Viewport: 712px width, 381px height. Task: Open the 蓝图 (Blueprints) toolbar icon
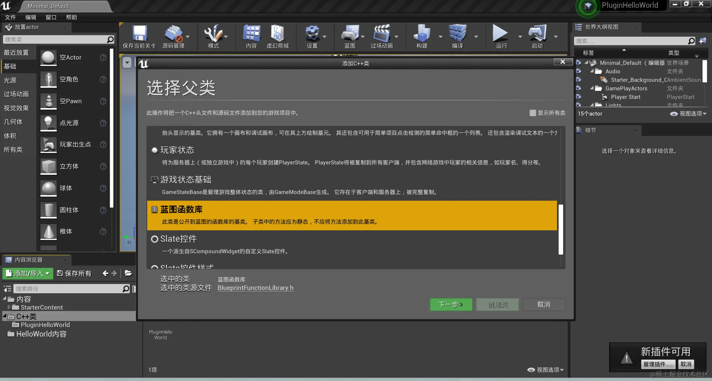tap(350, 36)
